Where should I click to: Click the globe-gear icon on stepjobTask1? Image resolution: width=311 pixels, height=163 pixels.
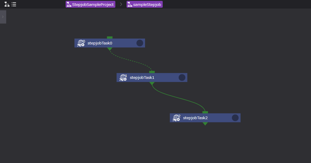click(123, 78)
